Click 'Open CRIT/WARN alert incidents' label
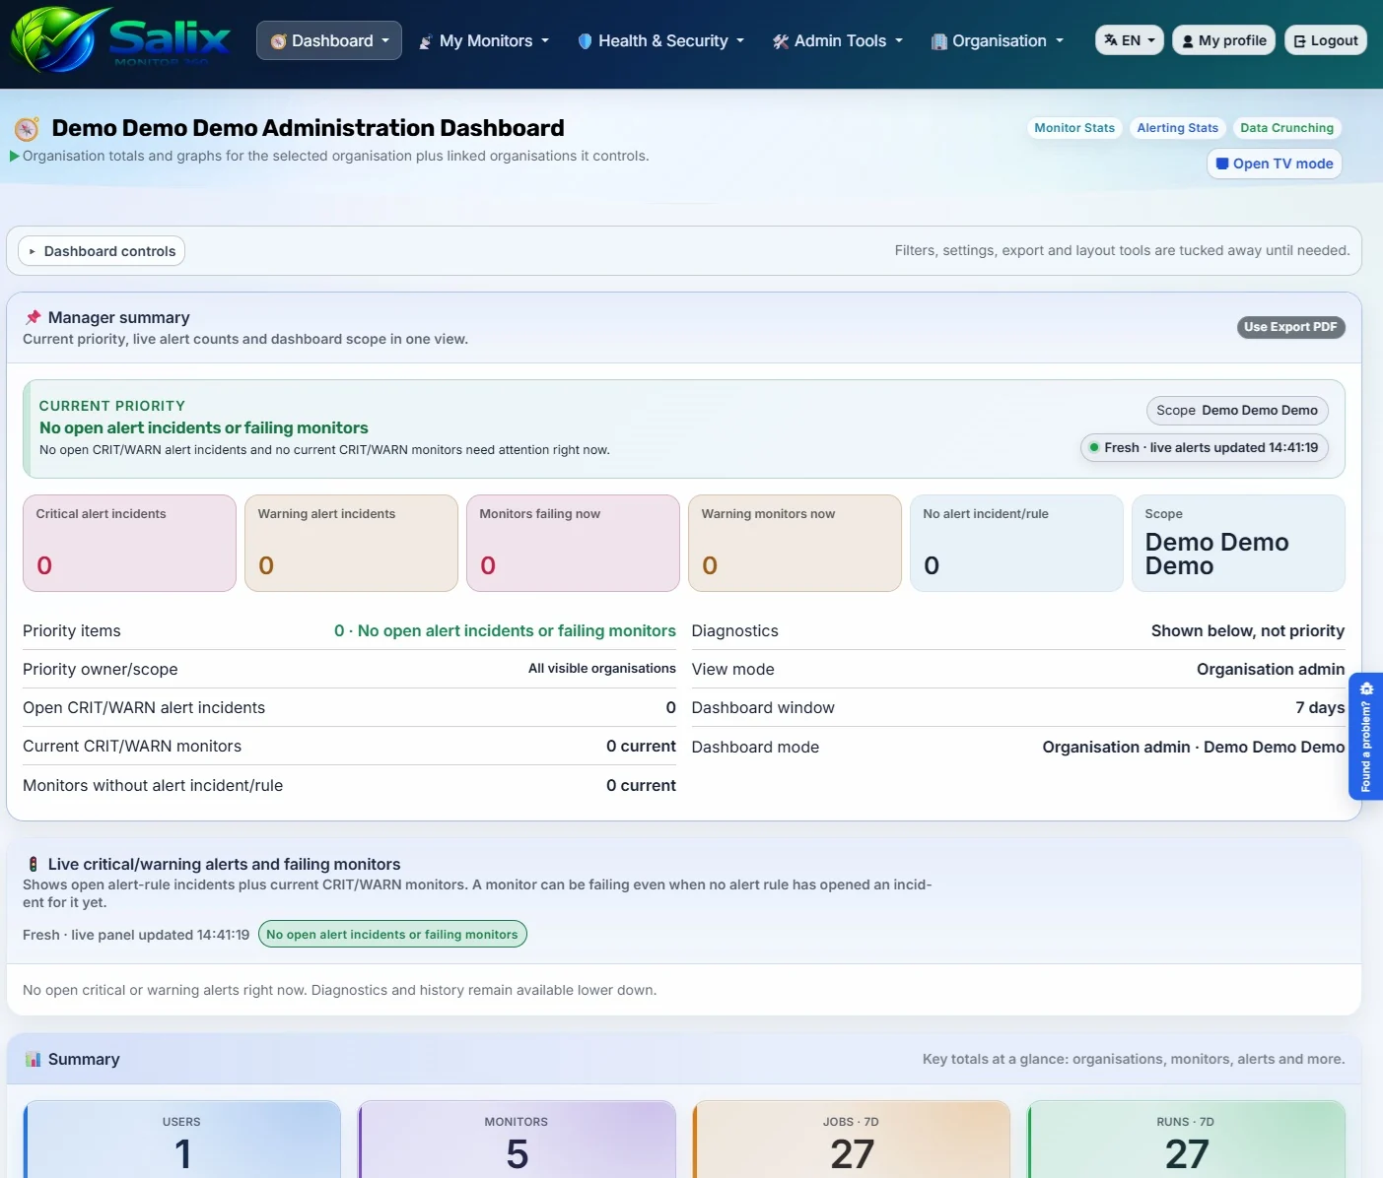 pyautogui.click(x=144, y=707)
